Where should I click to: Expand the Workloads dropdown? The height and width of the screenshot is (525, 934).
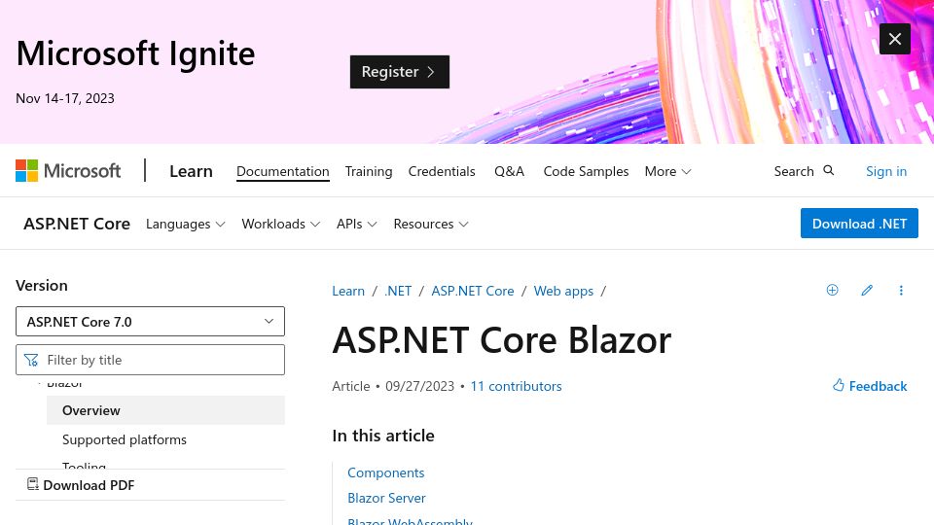point(280,224)
